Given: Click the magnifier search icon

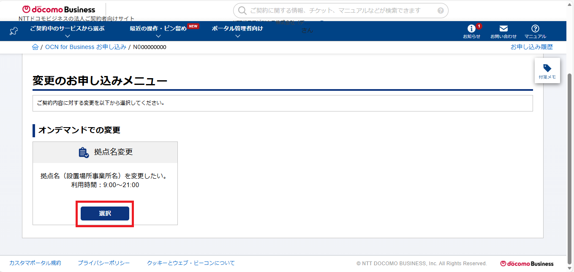Looking at the screenshot, I should [x=242, y=11].
